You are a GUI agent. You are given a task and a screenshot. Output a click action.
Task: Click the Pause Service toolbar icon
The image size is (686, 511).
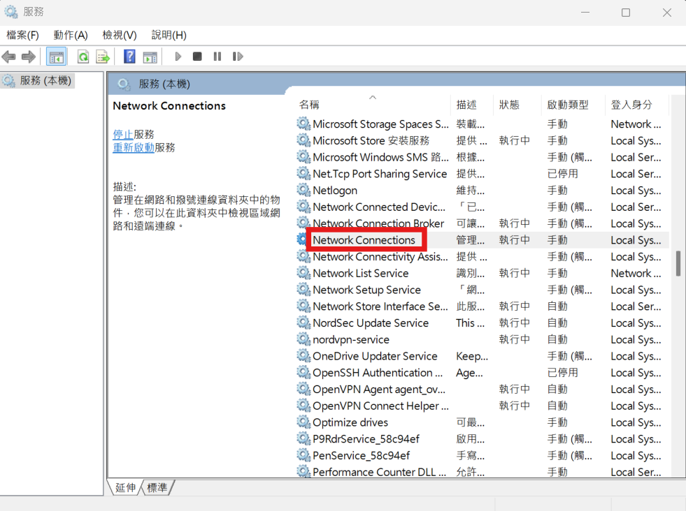(x=217, y=57)
